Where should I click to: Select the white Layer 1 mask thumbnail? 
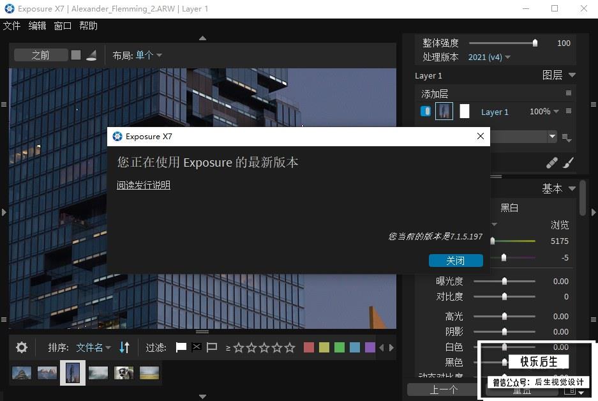(x=465, y=111)
